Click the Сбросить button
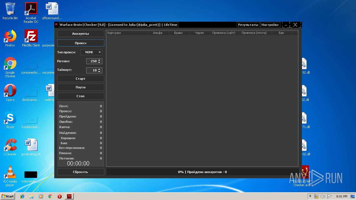Viewport: 356px width, 200px height. tap(81, 172)
